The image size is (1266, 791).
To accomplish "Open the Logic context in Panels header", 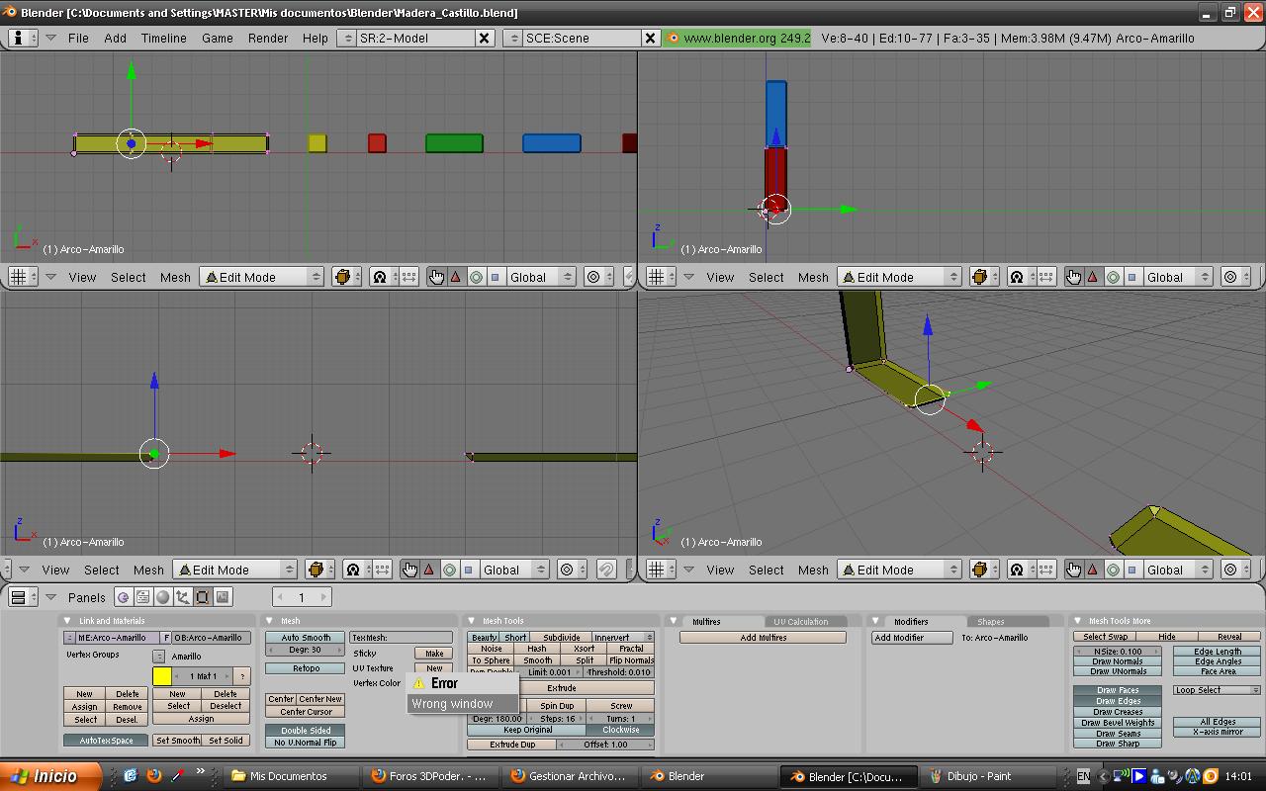I will [124, 597].
